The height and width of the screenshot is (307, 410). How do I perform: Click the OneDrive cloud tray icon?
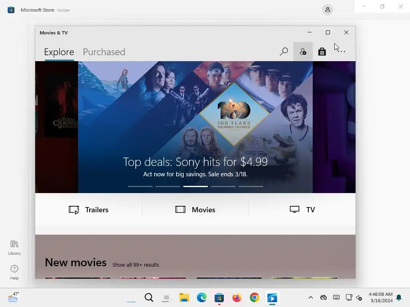(x=324, y=297)
